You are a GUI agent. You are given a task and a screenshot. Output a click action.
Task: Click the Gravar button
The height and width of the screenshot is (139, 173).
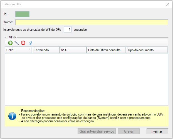(129, 131)
